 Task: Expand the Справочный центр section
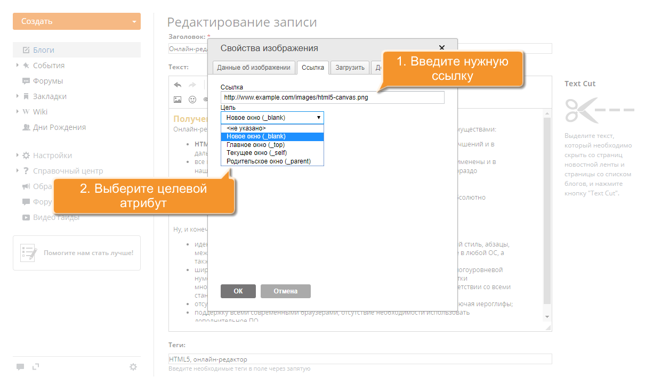(17, 170)
